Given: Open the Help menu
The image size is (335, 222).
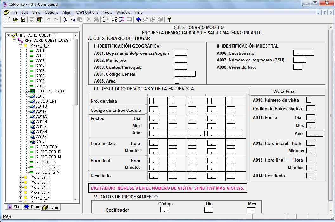Looking at the screenshot, I should pos(139,12).
